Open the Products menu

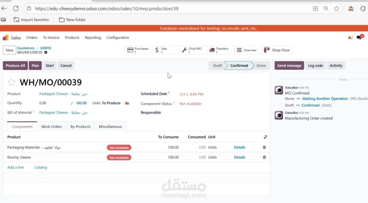point(72,38)
